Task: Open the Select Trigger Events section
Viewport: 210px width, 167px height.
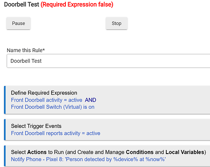Action: tap(36, 126)
